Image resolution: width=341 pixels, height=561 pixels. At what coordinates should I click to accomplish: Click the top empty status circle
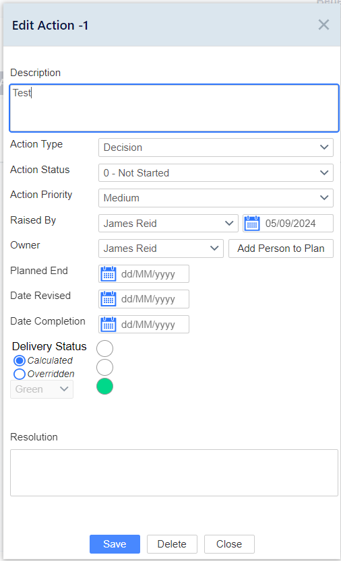click(104, 348)
